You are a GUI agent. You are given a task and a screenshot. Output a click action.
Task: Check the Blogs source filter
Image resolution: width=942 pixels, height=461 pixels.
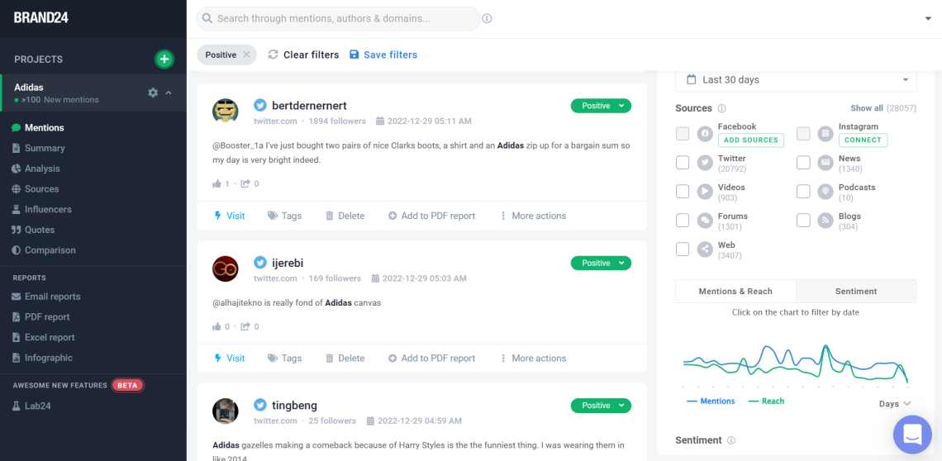coord(803,221)
